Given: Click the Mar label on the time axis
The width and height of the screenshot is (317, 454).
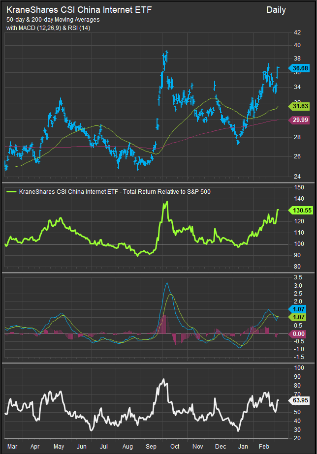Looking at the screenshot, I should tap(12, 447).
